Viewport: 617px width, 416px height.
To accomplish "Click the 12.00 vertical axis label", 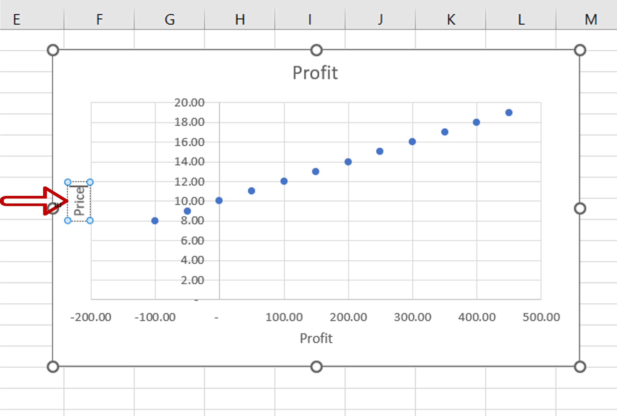I will point(189,182).
